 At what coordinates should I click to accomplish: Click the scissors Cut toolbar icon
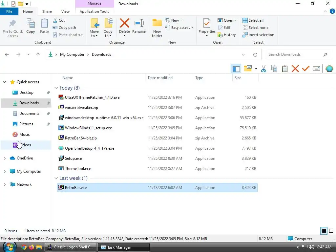[263, 69]
